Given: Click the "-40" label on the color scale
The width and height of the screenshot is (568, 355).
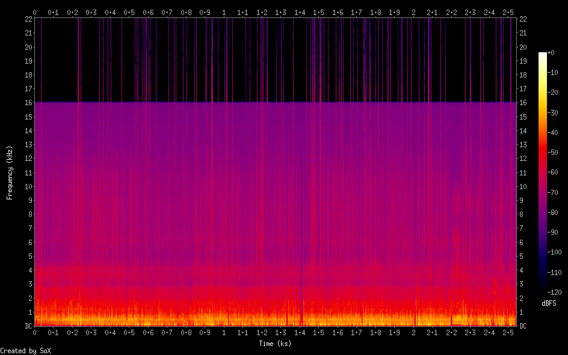Looking at the screenshot, I should tap(552, 133).
